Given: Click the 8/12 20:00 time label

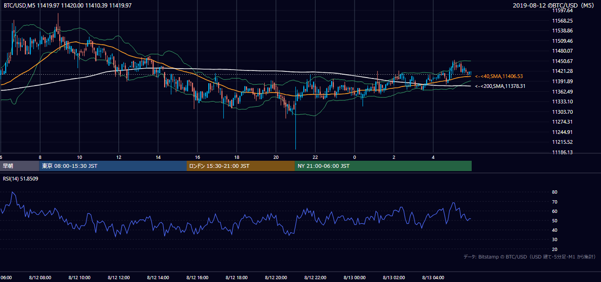Looking at the screenshot, I should 276,278.
